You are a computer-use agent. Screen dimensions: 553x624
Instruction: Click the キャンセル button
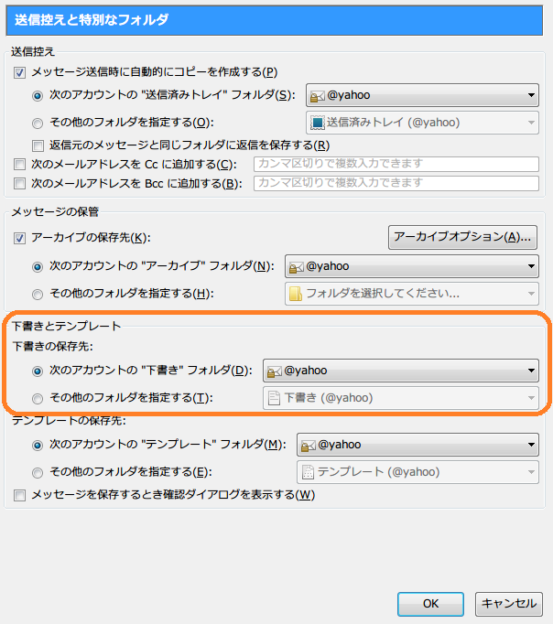tap(508, 604)
